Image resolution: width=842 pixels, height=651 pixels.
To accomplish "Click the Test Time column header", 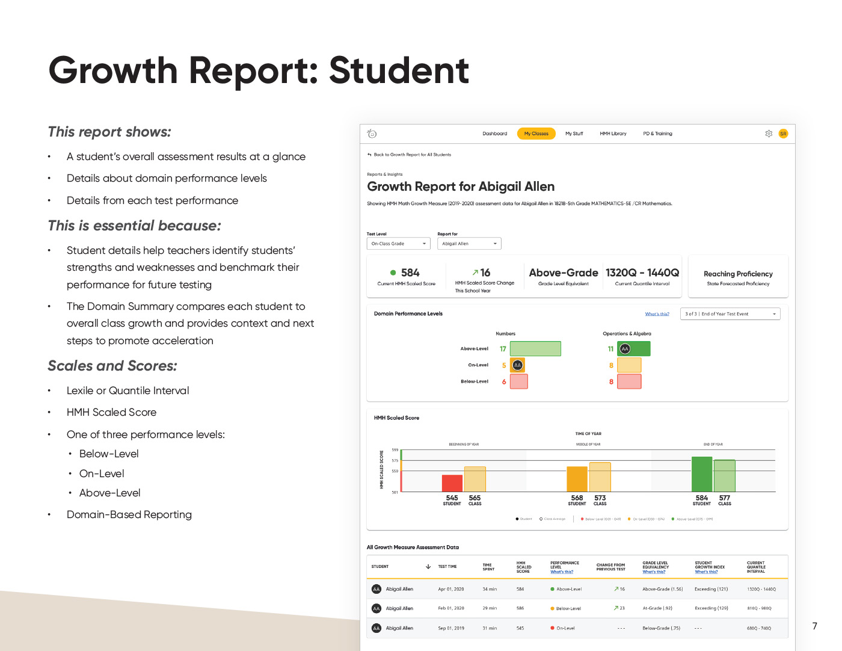I will (x=447, y=567).
